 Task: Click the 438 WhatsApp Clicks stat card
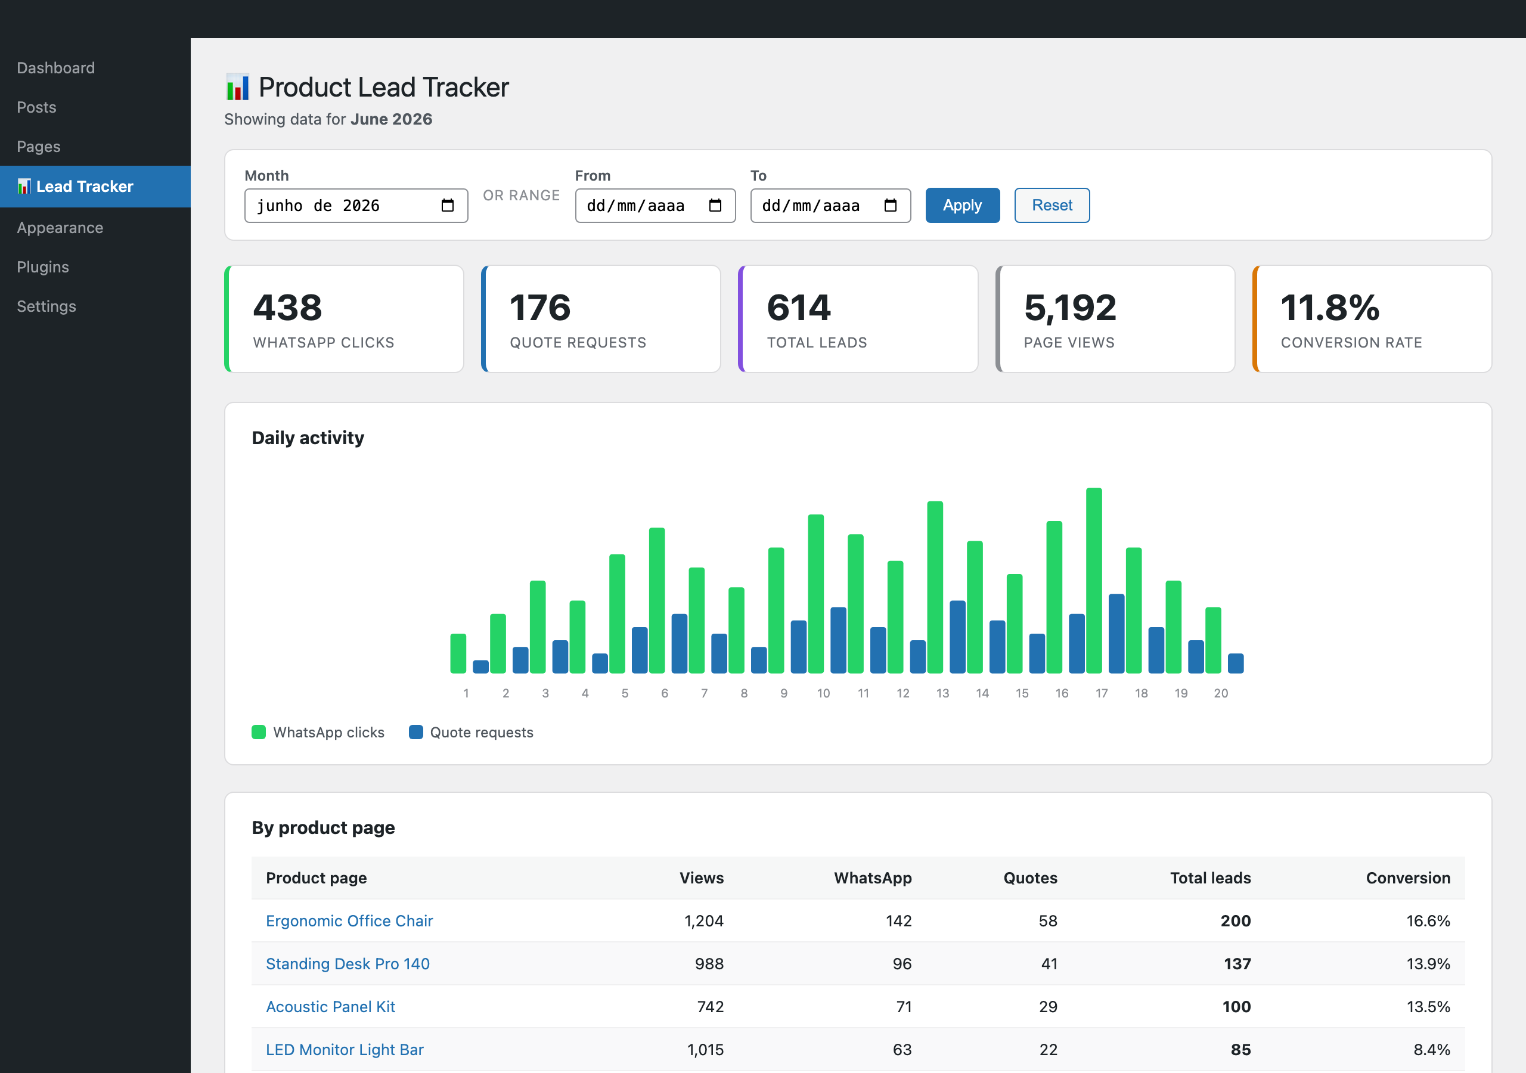click(x=345, y=319)
